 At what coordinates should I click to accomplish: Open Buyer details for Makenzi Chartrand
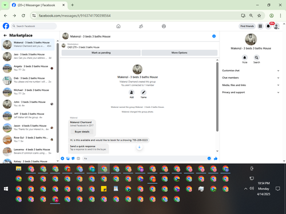click(82, 132)
